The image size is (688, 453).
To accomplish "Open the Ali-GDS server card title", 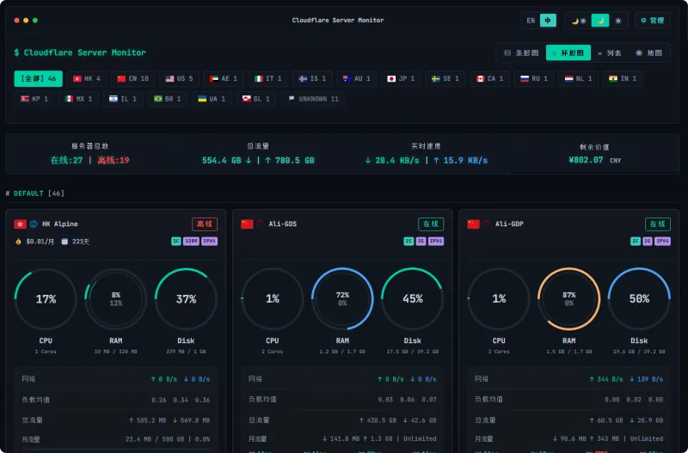I will [283, 224].
